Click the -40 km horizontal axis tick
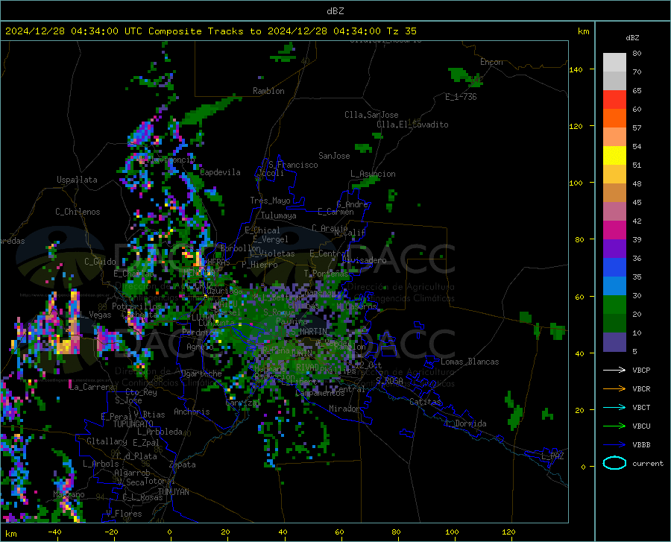The width and height of the screenshot is (671, 542). pyautogui.click(x=54, y=532)
